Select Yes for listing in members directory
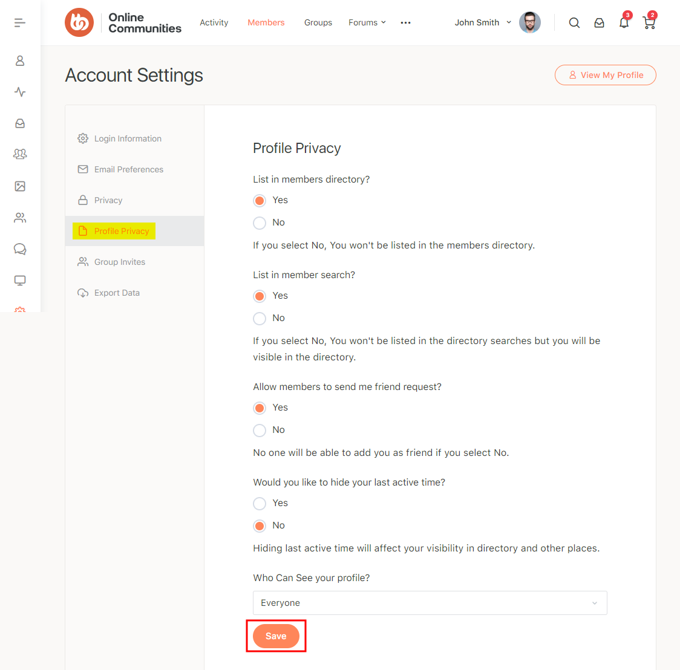Viewport: 680px width, 670px height. click(x=260, y=200)
